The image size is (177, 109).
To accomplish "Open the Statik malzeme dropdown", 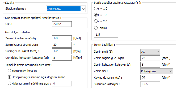I will pos(66,9).
